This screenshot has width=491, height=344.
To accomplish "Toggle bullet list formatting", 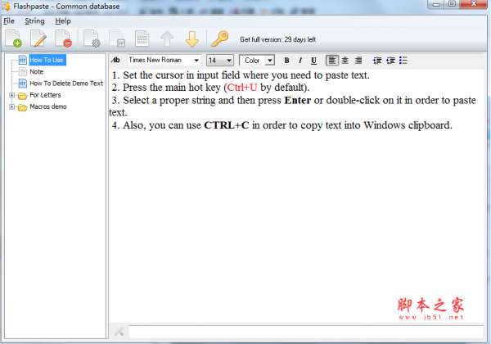I will [x=403, y=60].
